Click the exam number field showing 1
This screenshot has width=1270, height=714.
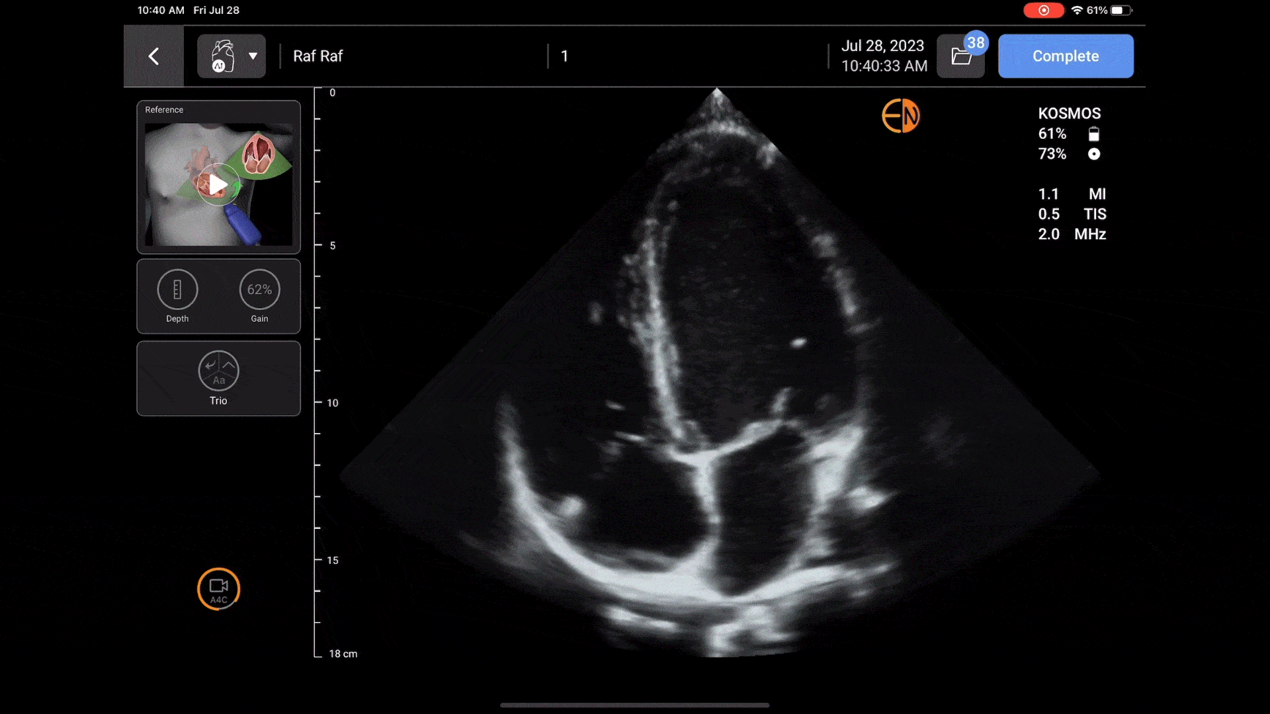click(564, 56)
